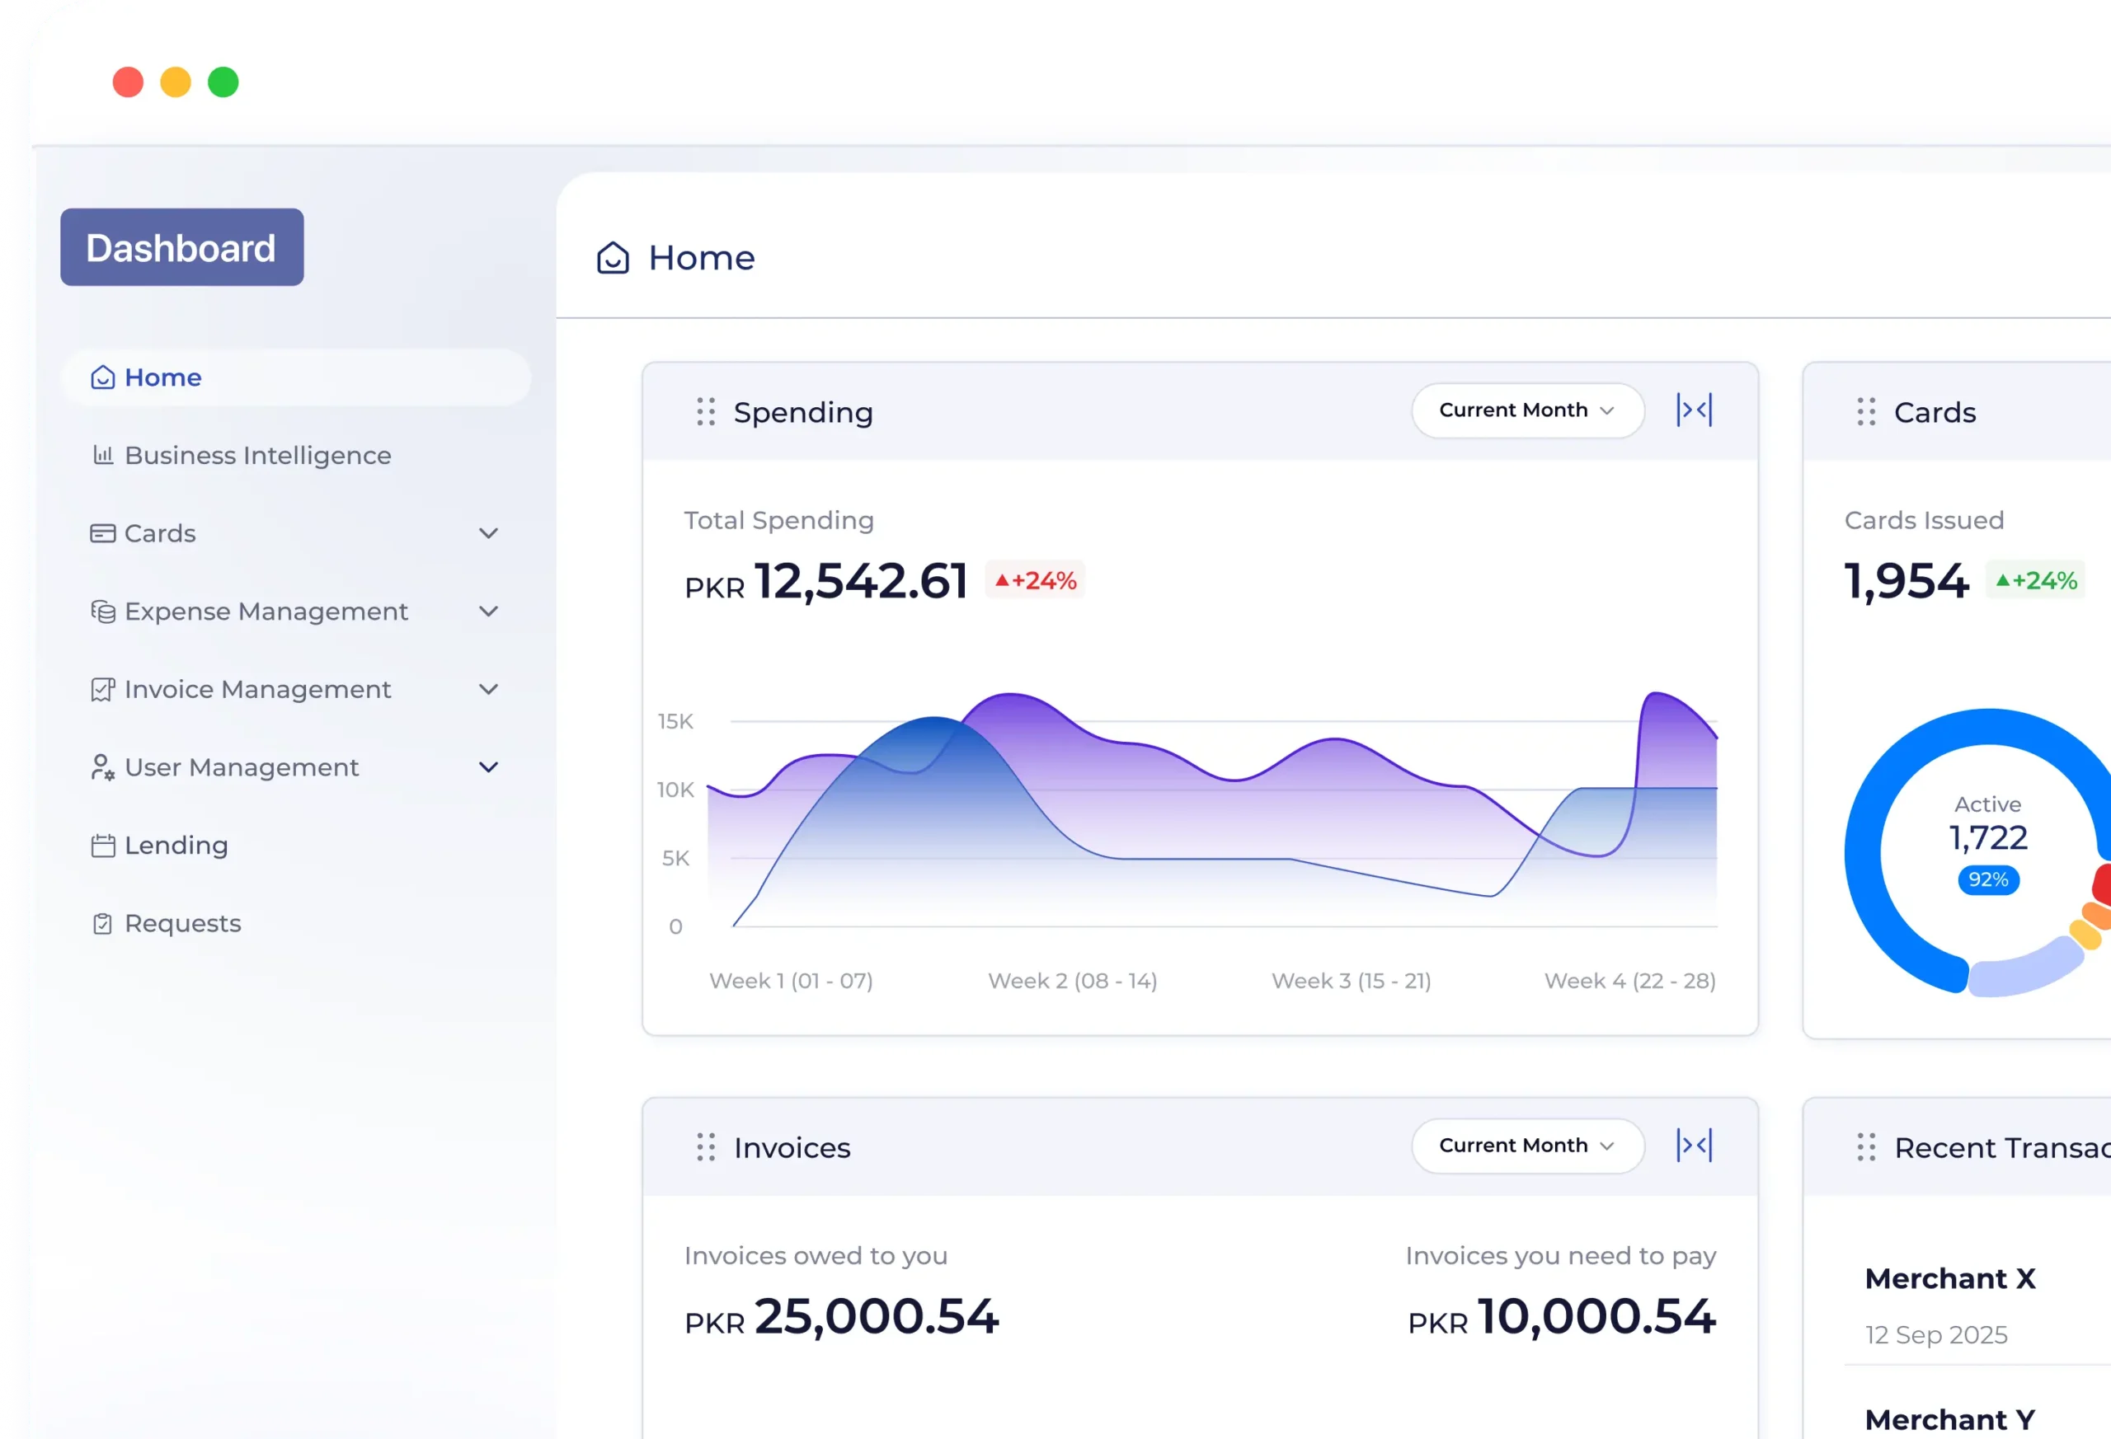This screenshot has height=1439, width=2111.
Task: Grab the Spending widget drag handle
Action: pyautogui.click(x=706, y=411)
